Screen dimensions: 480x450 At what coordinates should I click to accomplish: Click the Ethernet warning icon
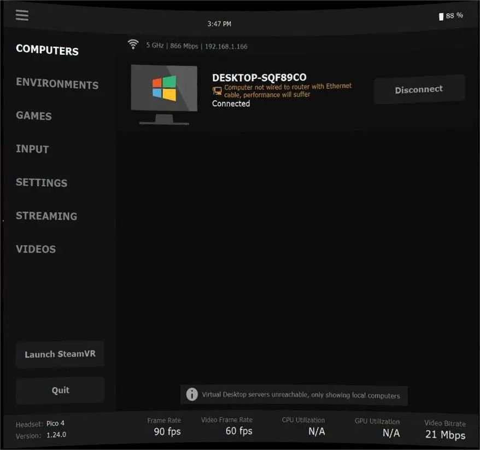coord(217,91)
